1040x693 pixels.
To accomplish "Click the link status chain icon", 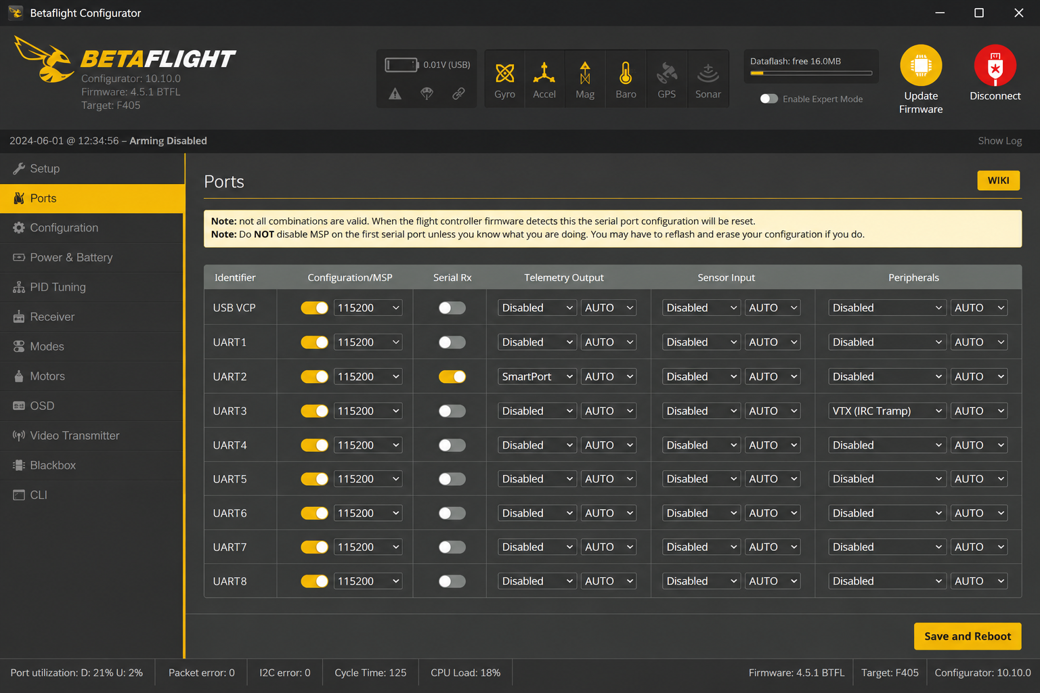I will pyautogui.click(x=458, y=94).
